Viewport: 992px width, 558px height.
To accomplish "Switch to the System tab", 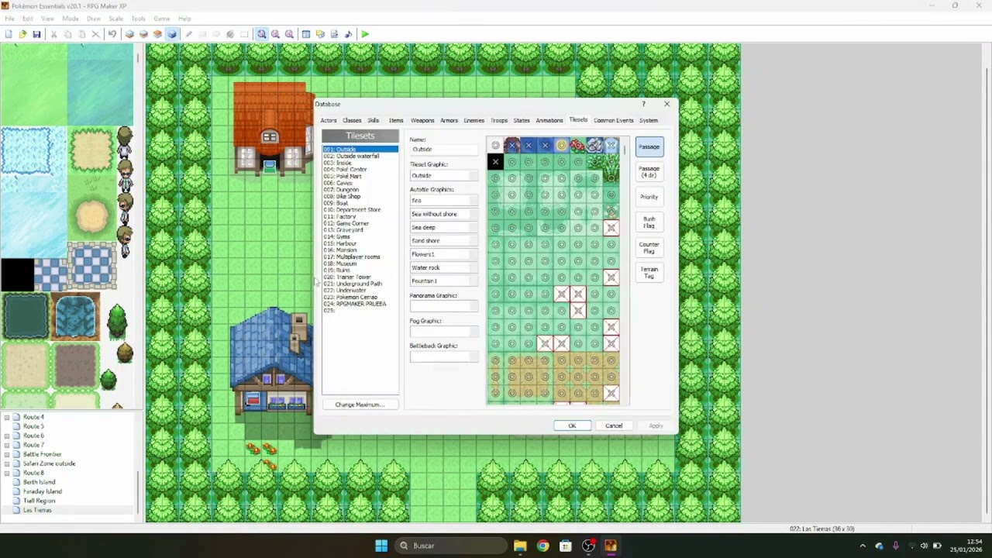I will (649, 120).
